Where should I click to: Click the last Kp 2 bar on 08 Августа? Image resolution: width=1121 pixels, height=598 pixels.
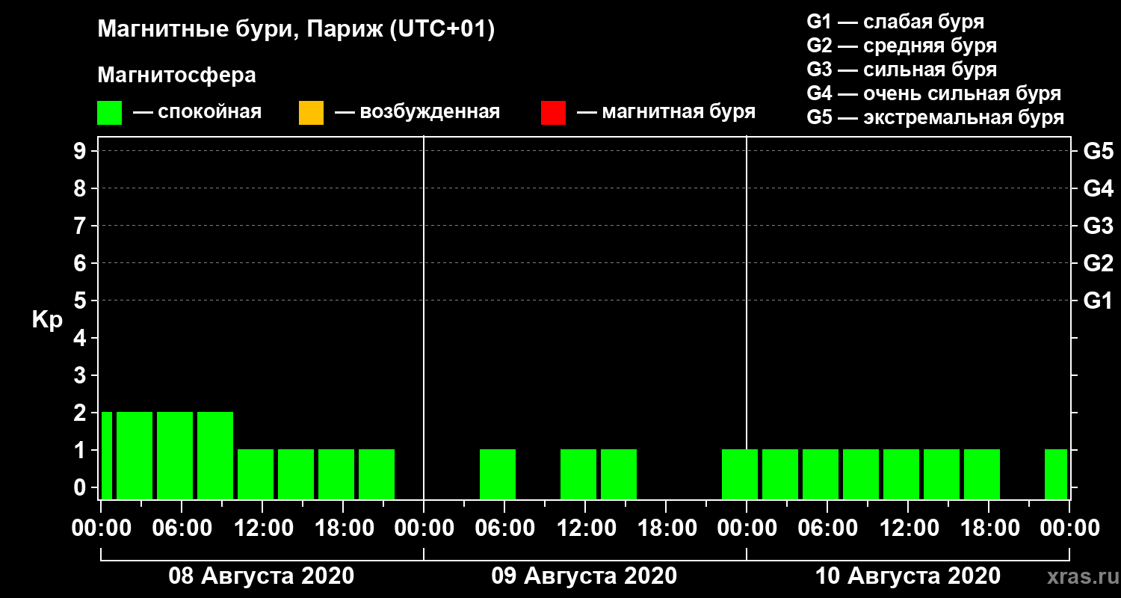point(215,455)
